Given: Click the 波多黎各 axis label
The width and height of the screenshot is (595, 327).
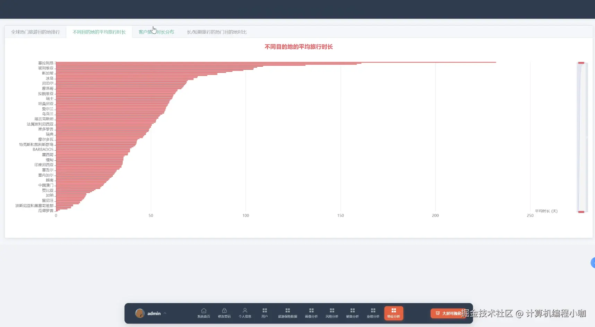Looking at the screenshot, I should pyautogui.click(x=46, y=129).
